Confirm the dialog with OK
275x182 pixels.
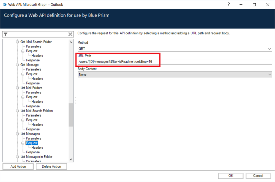(x=231, y=176)
